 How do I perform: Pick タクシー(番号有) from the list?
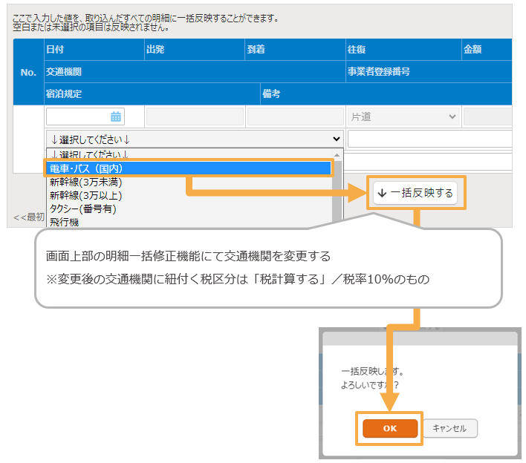(x=82, y=208)
